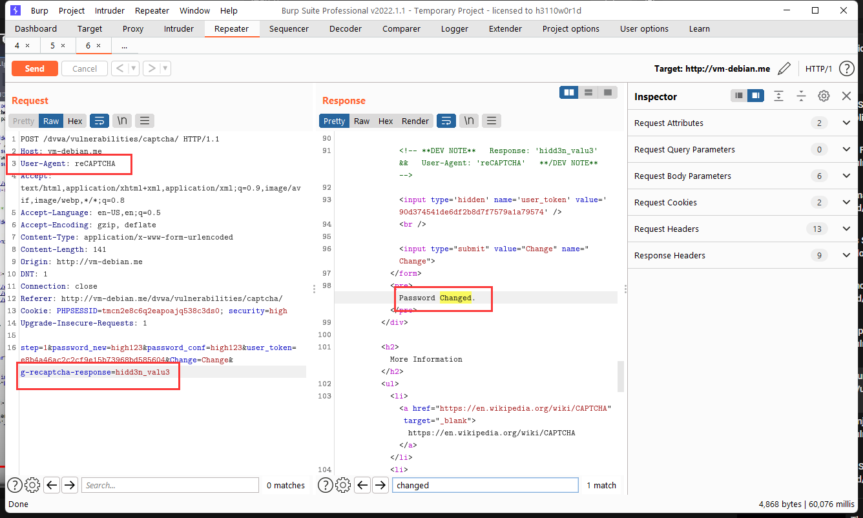Go to next match in Request search

point(70,484)
